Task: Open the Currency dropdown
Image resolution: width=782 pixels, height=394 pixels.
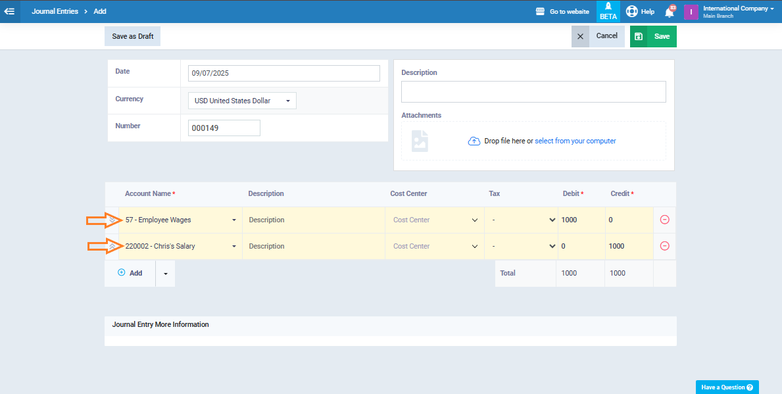Action: click(x=241, y=101)
